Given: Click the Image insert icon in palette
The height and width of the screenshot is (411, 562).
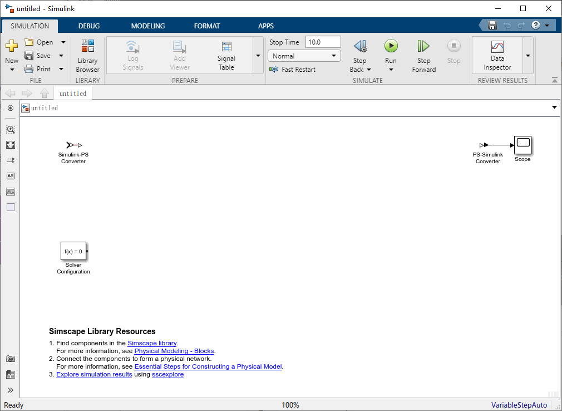Looking at the screenshot, I should tap(11, 192).
